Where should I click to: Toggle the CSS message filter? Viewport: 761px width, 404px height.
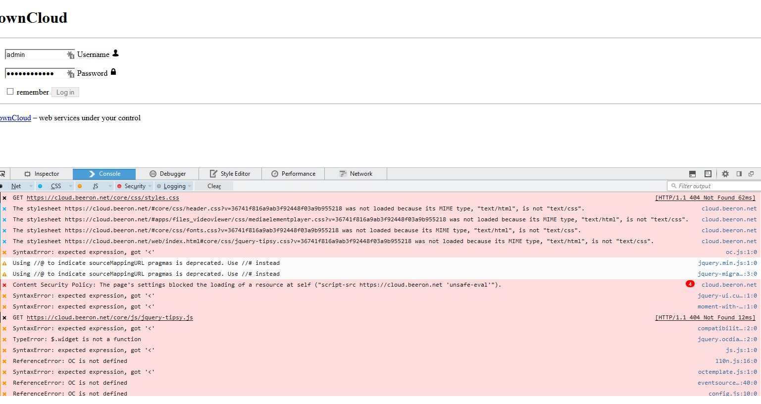pyautogui.click(x=56, y=186)
